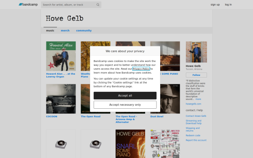The image size is (253, 158).
Task: Open Shipping and returns link
Action: click(193, 129)
